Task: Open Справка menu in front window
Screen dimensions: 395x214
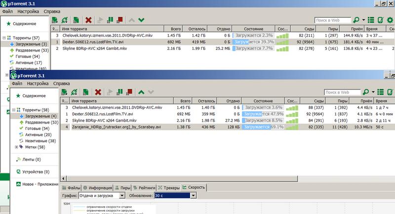Action: [x=61, y=84]
